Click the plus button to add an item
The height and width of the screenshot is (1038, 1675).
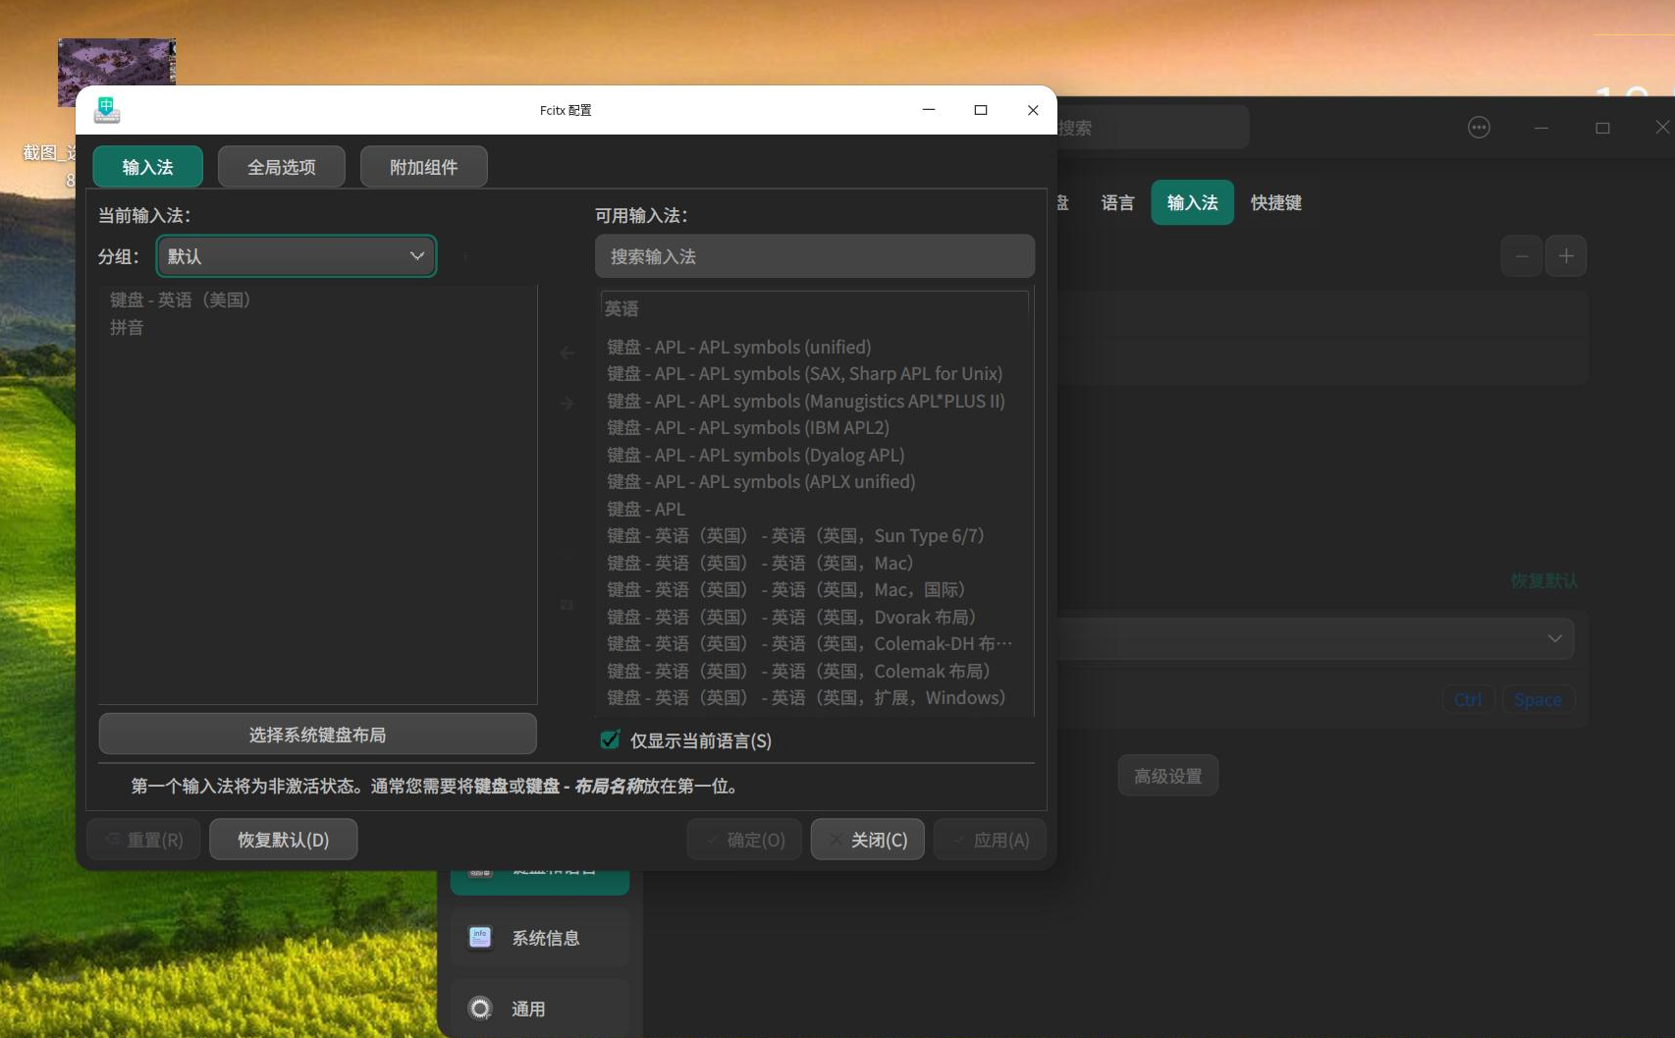click(x=1567, y=255)
